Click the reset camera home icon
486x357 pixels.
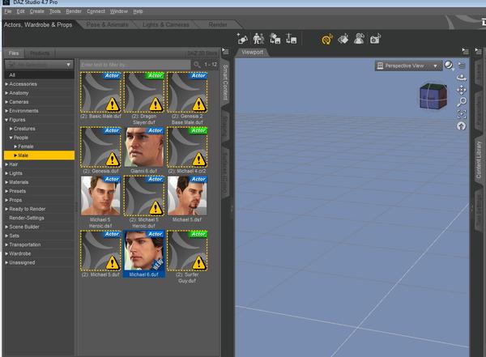(462, 126)
